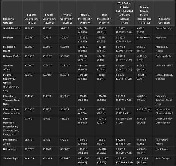This screenshot has height=166, width=176.
Task: Click the '+$9B (7.3%)' cell
Action: (x=144, y=110)
